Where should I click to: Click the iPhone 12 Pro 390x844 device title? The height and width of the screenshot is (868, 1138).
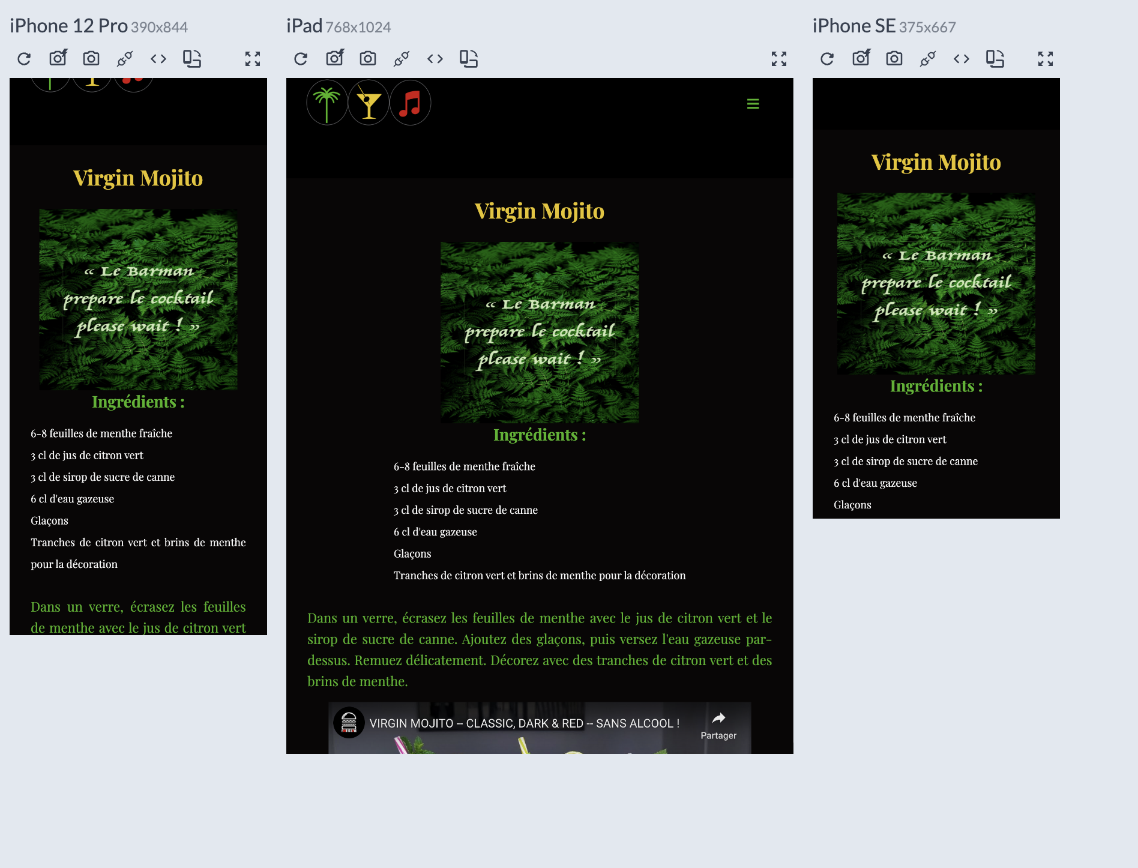point(99,26)
